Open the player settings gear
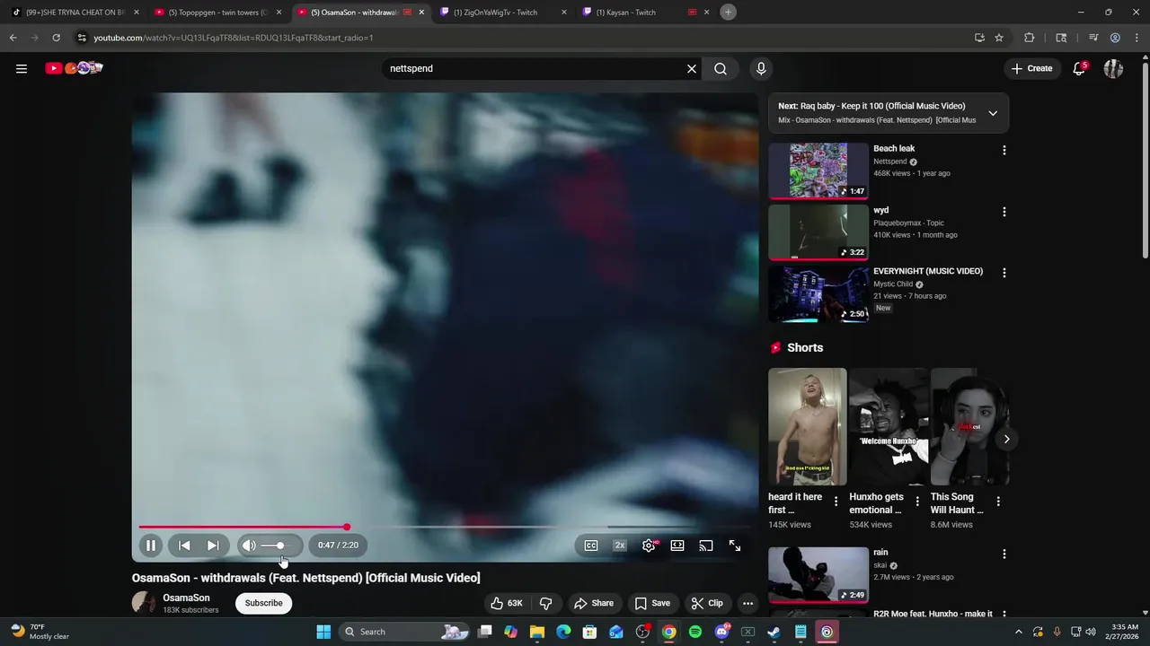The height and width of the screenshot is (646, 1150). pyautogui.click(x=649, y=545)
